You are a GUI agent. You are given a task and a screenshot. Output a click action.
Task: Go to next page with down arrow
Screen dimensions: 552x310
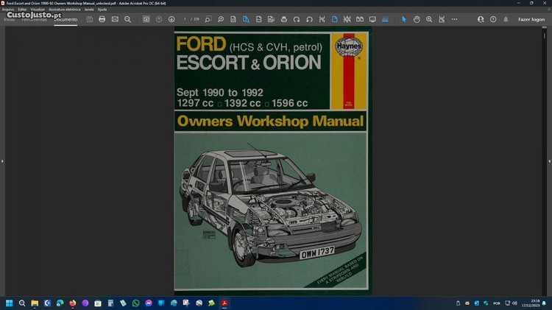click(x=171, y=19)
